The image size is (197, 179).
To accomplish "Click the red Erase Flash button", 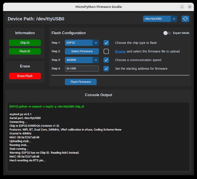I will tap(25, 76).
